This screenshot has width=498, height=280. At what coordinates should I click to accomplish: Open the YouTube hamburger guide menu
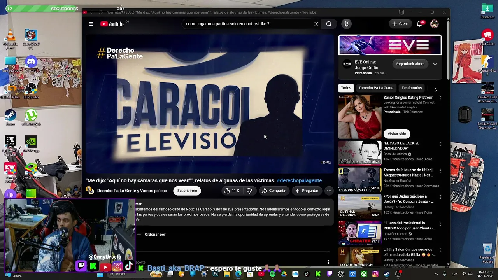point(91,24)
